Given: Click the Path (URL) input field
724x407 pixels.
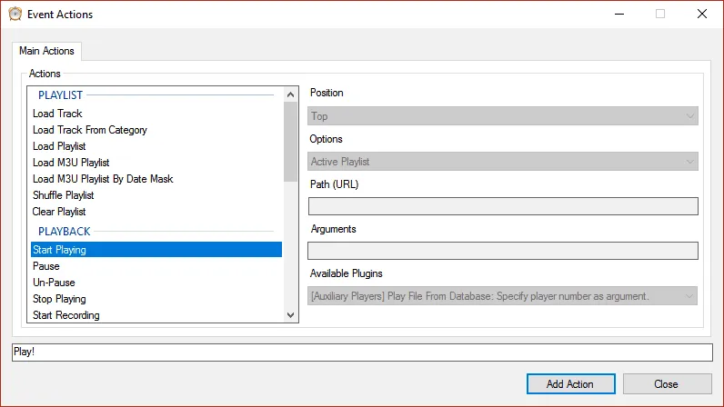Looking at the screenshot, I should pyautogui.click(x=502, y=206).
